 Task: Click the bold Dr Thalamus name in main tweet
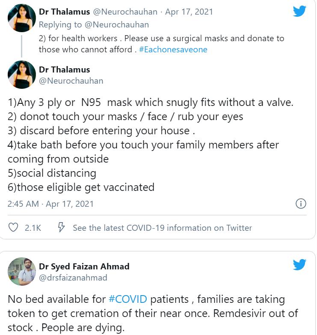click(x=64, y=69)
